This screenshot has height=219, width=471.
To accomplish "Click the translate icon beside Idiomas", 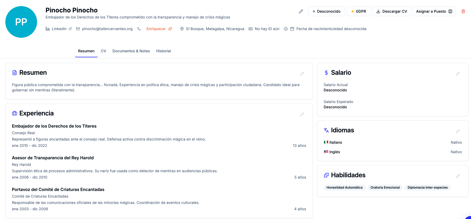I will point(326,130).
